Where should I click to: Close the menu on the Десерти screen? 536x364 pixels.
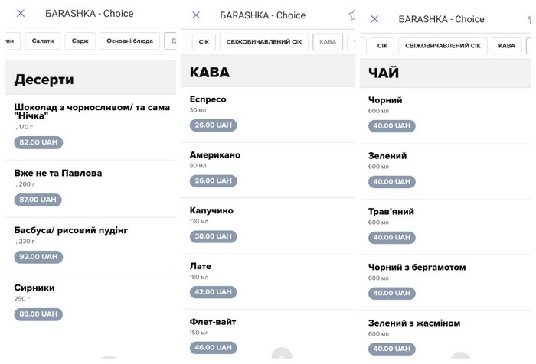21,13
